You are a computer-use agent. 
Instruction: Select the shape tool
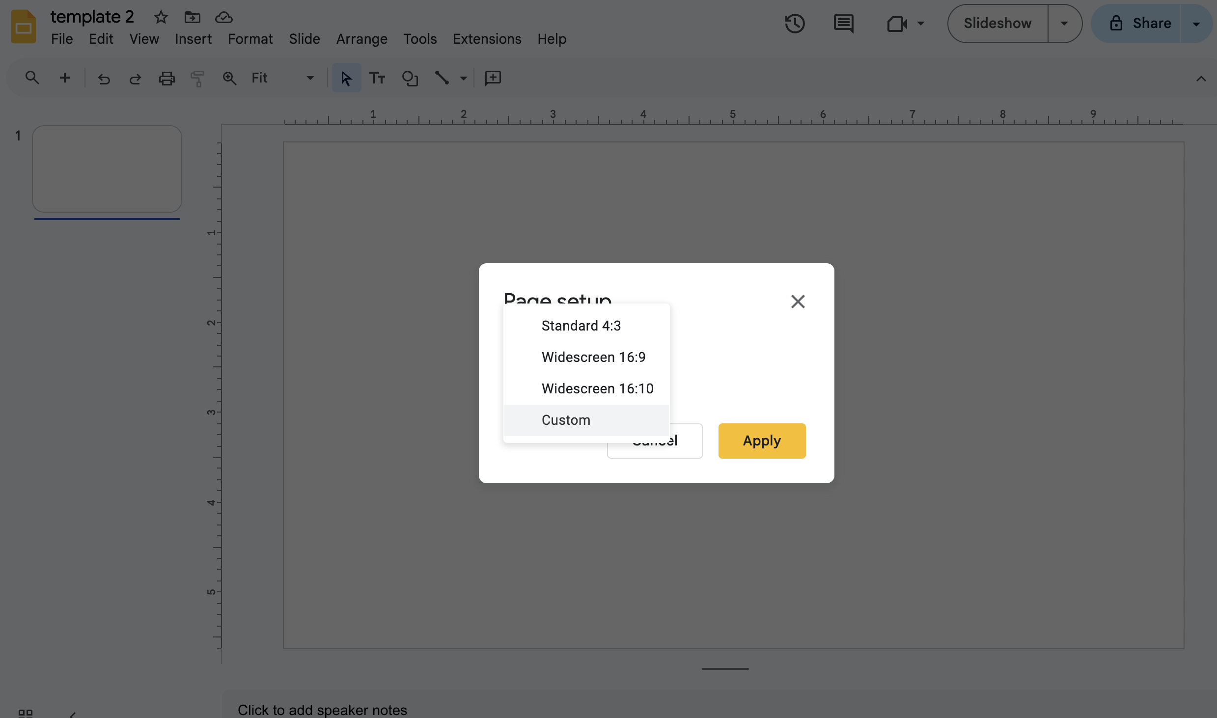pos(410,78)
